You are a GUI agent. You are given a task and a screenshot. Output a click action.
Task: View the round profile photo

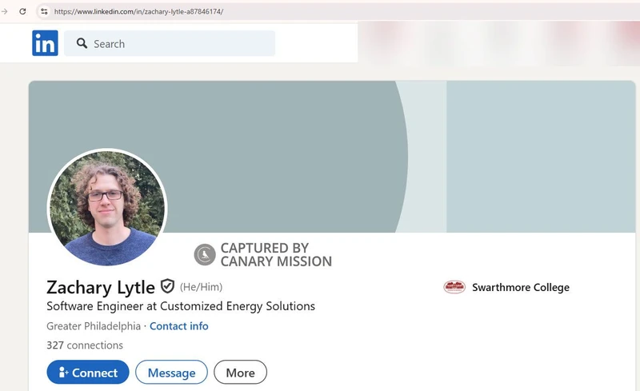tap(107, 208)
